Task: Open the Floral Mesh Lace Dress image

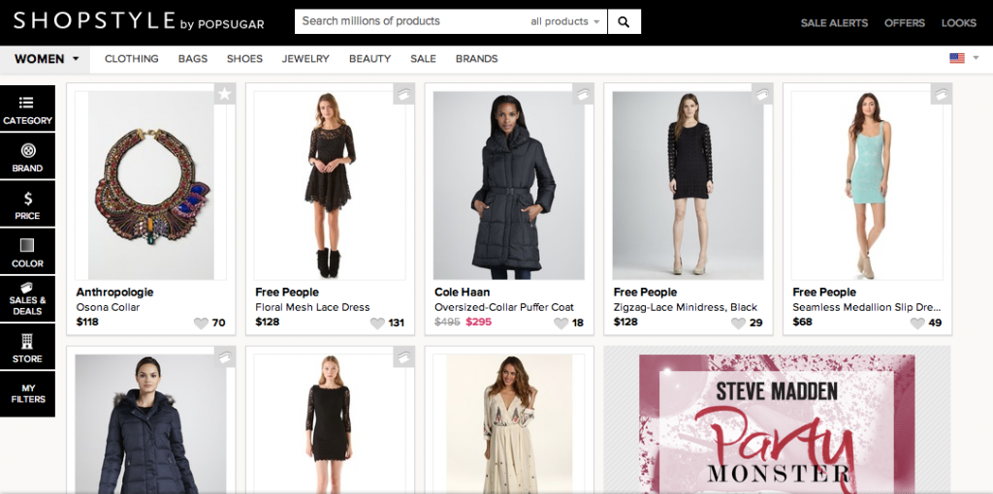Action: (x=330, y=185)
